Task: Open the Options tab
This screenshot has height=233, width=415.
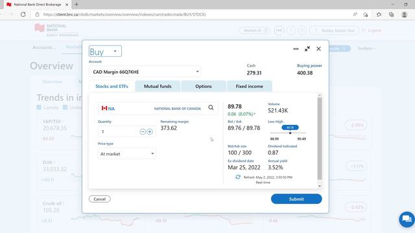Action: pyautogui.click(x=203, y=86)
